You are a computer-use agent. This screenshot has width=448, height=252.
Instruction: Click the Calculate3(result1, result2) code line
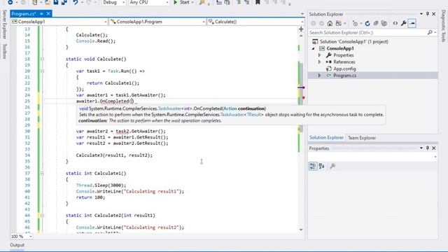pyautogui.click(x=114, y=155)
